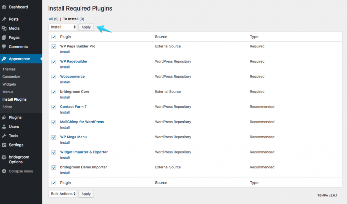
Task: Show the To Install (9) filter
Action: tap(74, 19)
